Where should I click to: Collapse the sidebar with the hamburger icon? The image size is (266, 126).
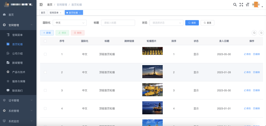click(x=41, y=5)
